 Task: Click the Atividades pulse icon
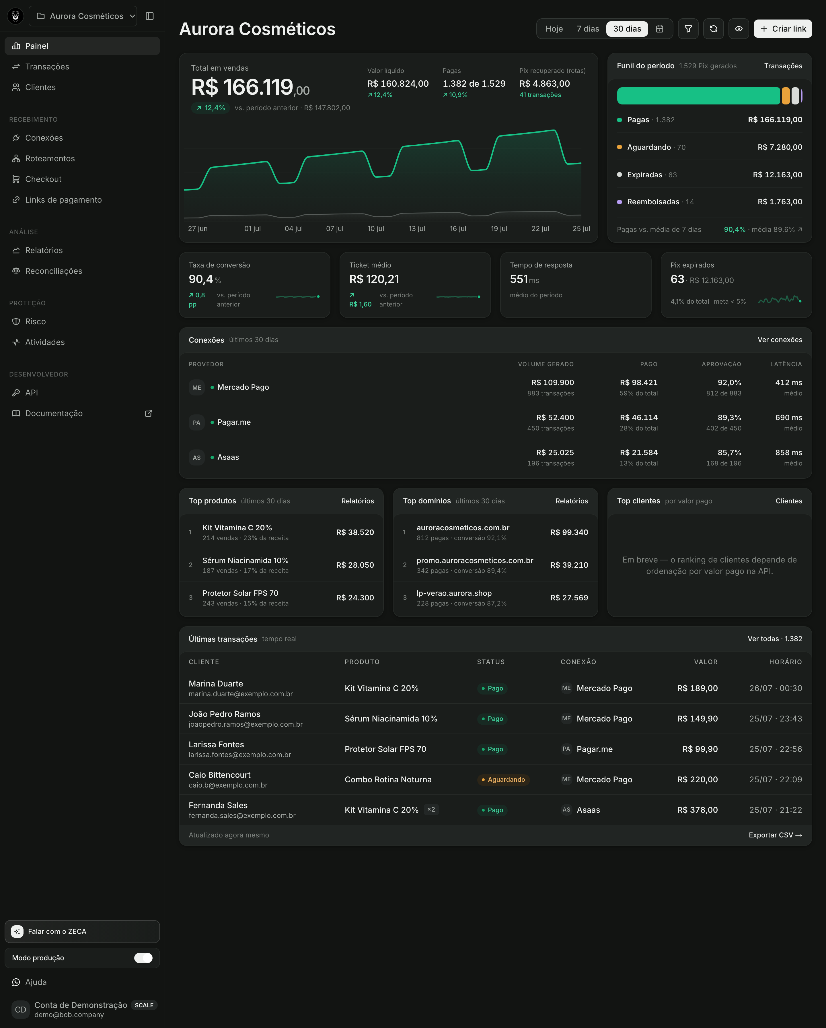(16, 342)
